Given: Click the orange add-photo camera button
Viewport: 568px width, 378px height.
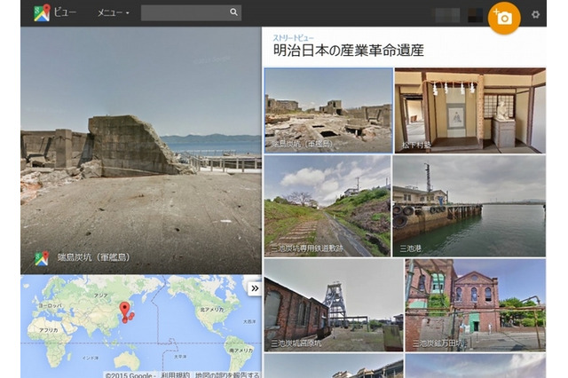Looking at the screenshot, I should coord(504,18).
